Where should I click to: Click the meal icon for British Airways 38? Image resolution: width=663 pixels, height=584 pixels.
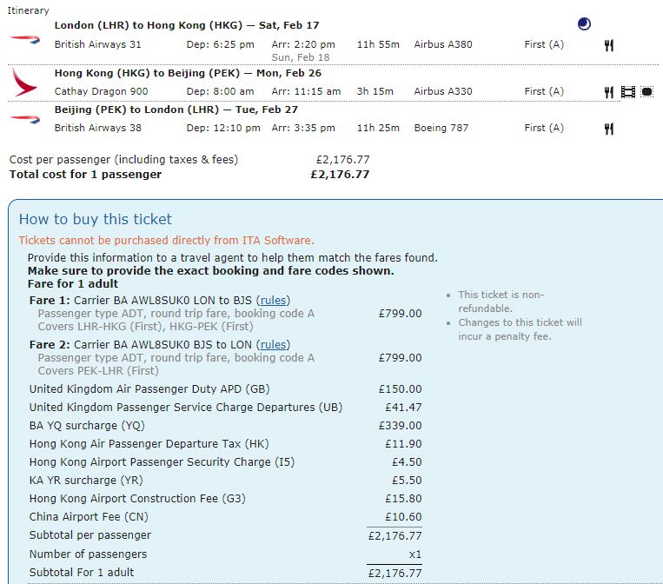click(609, 129)
